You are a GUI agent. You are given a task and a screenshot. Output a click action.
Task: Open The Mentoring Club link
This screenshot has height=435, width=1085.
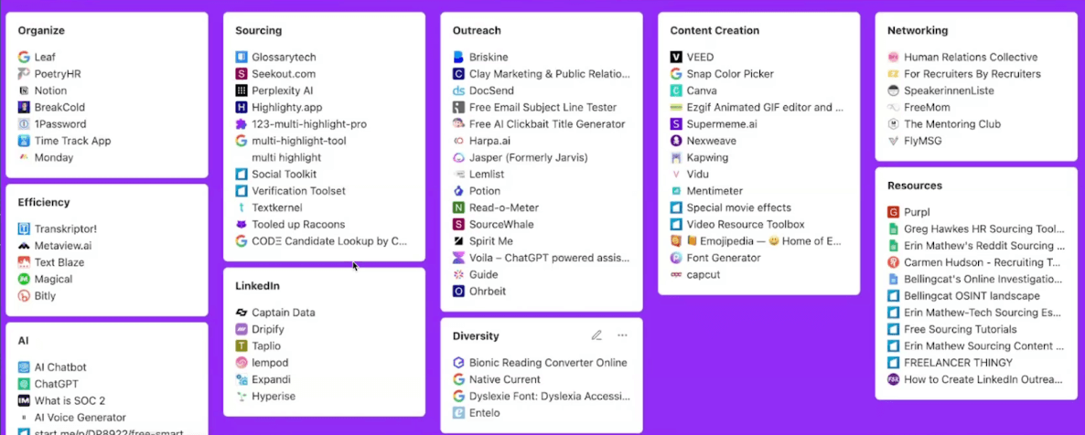[952, 123]
